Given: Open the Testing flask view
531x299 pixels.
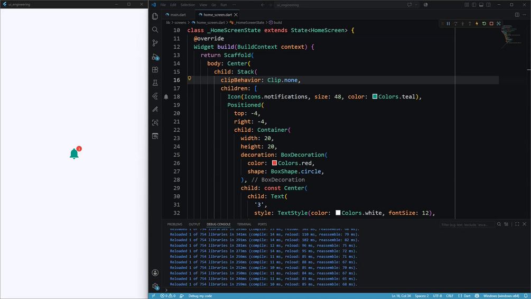Looking at the screenshot, I should point(155,83).
